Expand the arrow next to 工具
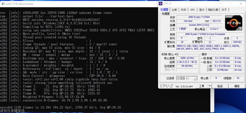This screenshot has height=113, width=246. [x=210, y=86]
